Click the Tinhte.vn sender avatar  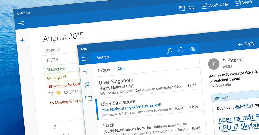(214, 64)
